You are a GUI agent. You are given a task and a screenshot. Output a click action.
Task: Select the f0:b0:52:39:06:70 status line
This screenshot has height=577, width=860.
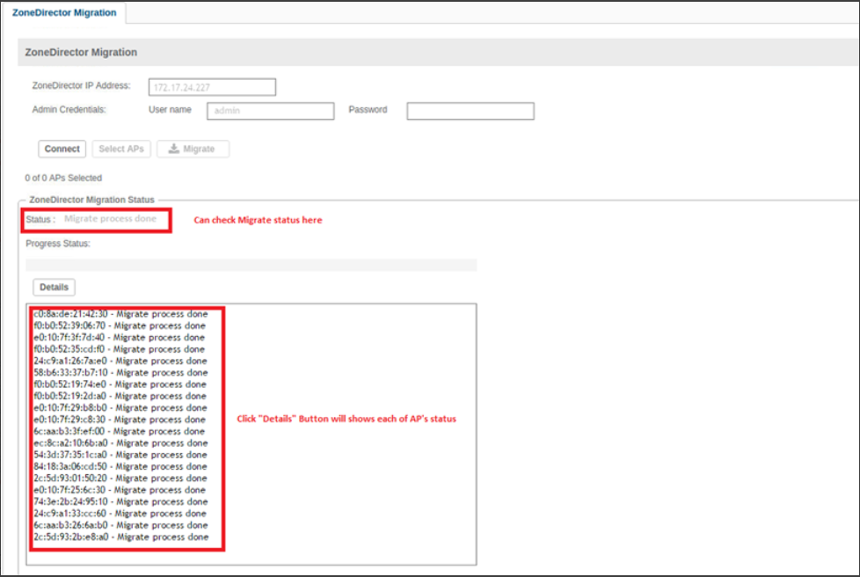120,325
